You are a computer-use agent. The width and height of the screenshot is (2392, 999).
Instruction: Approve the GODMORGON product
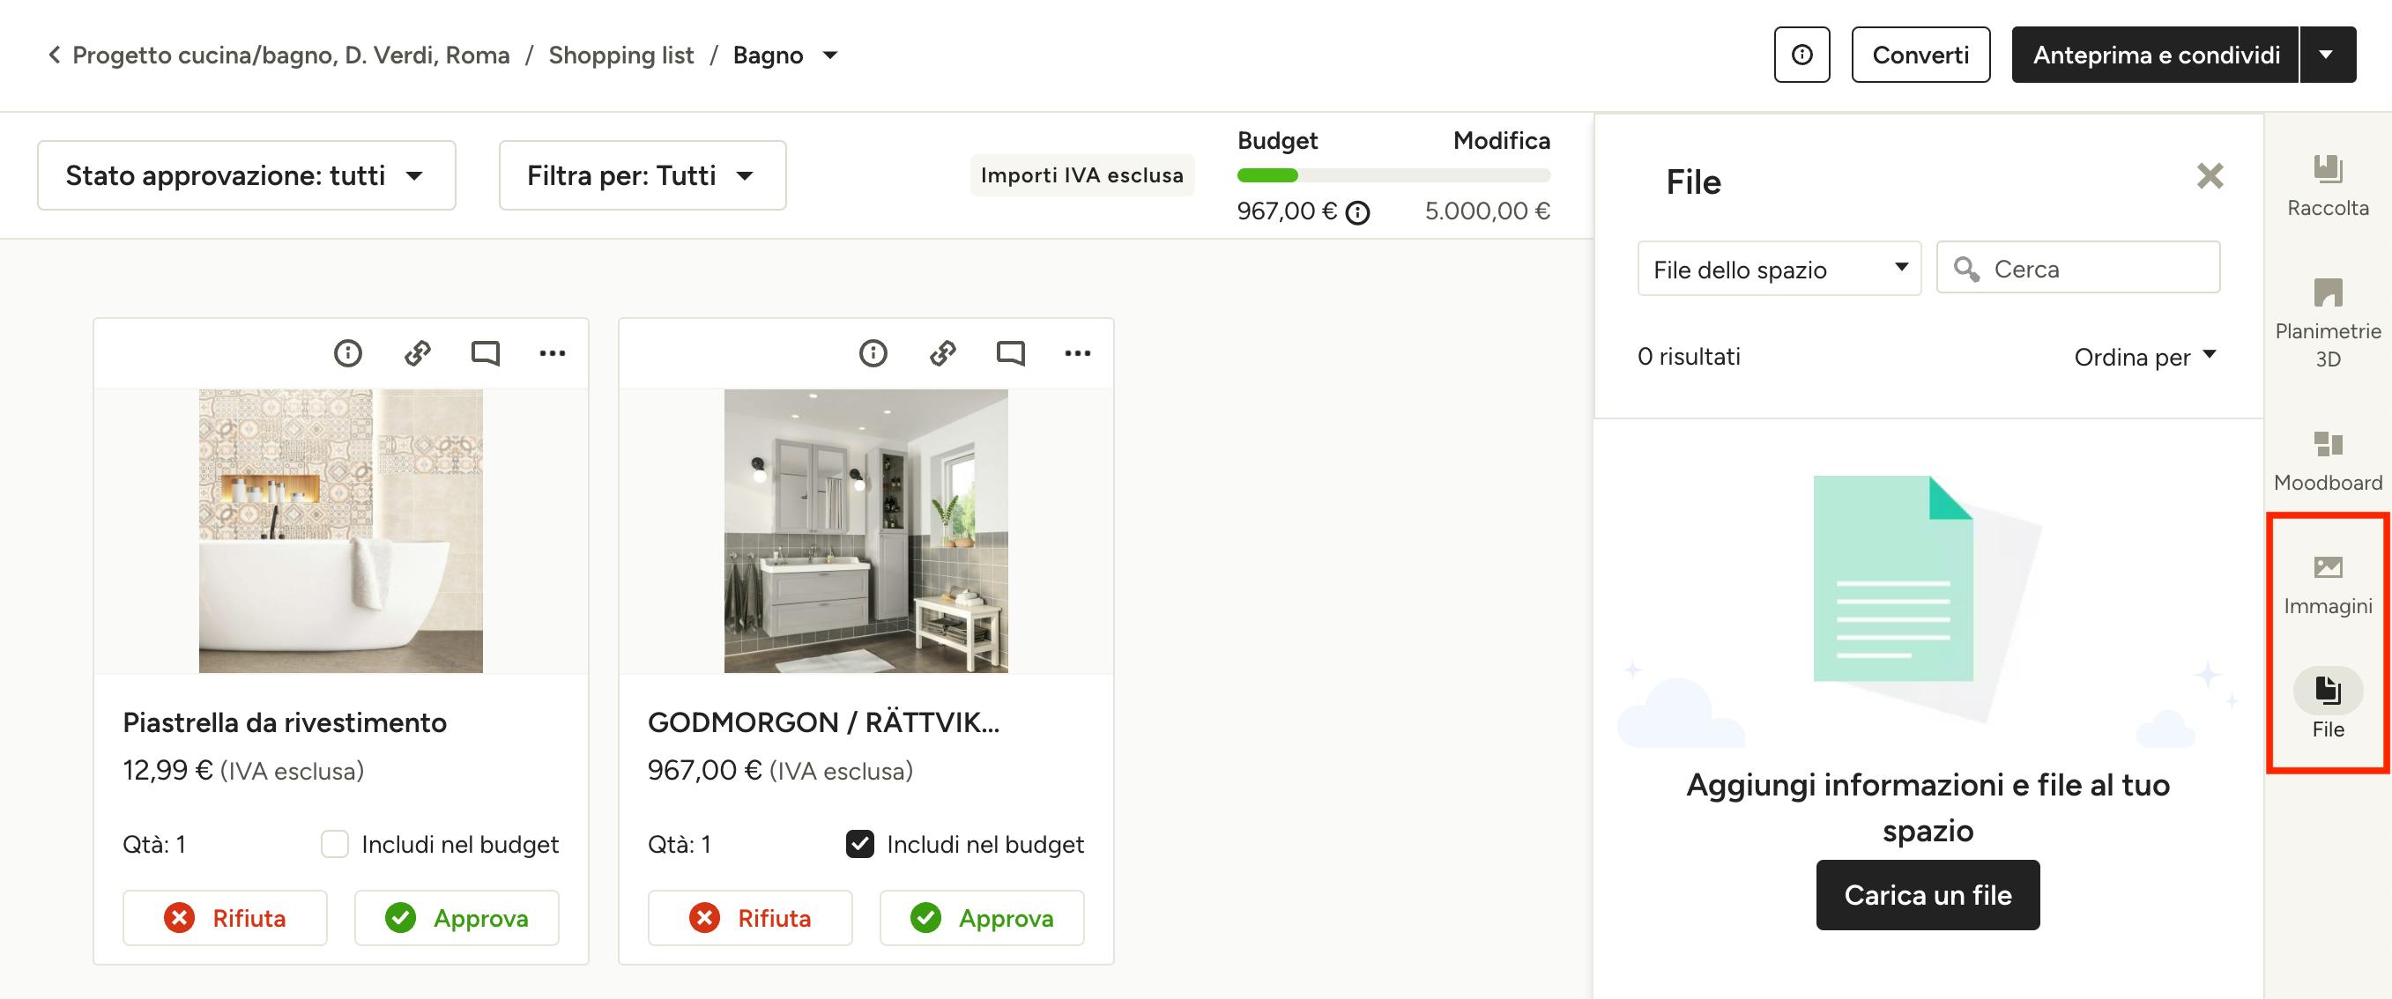[982, 918]
